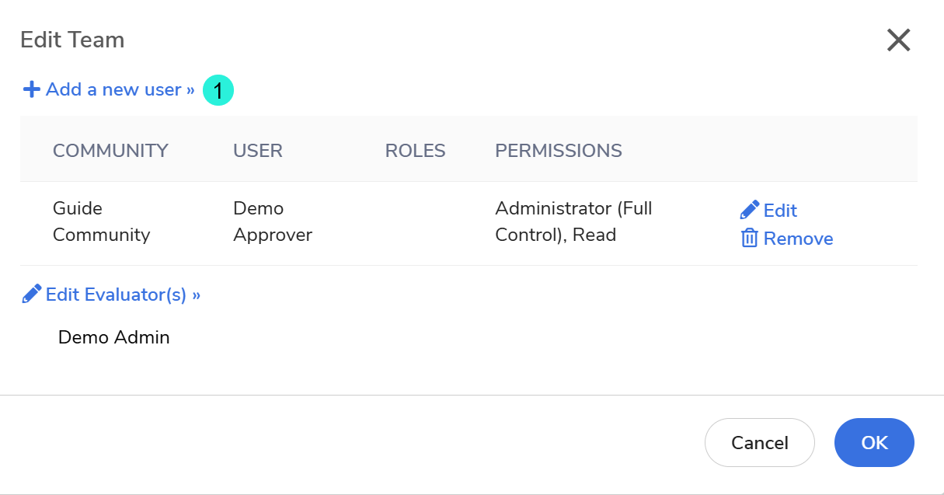Viewport: 944px width, 495px height.
Task: Click the USER column header
Action: coord(258,151)
